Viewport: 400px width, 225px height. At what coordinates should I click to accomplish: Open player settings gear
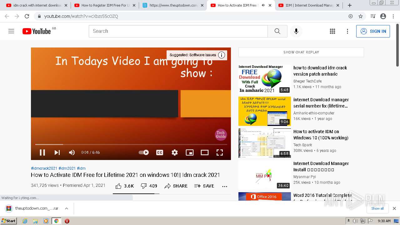175,152
